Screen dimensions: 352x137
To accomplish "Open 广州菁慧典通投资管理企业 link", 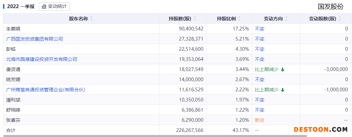I will [x=45, y=90].
